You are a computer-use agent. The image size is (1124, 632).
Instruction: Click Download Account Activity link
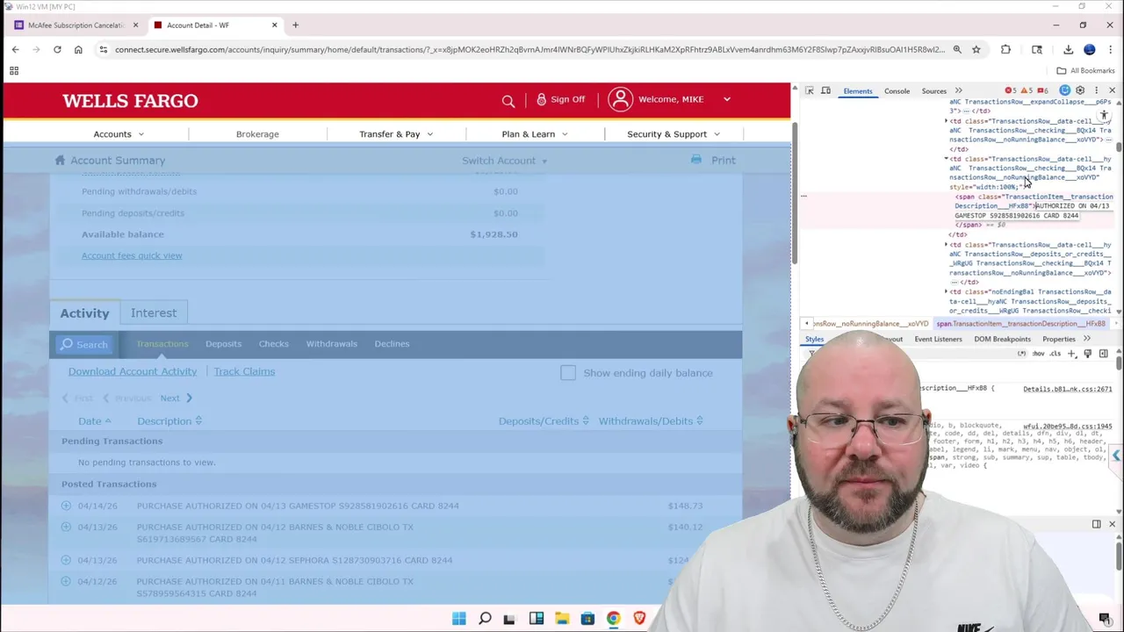(x=133, y=371)
